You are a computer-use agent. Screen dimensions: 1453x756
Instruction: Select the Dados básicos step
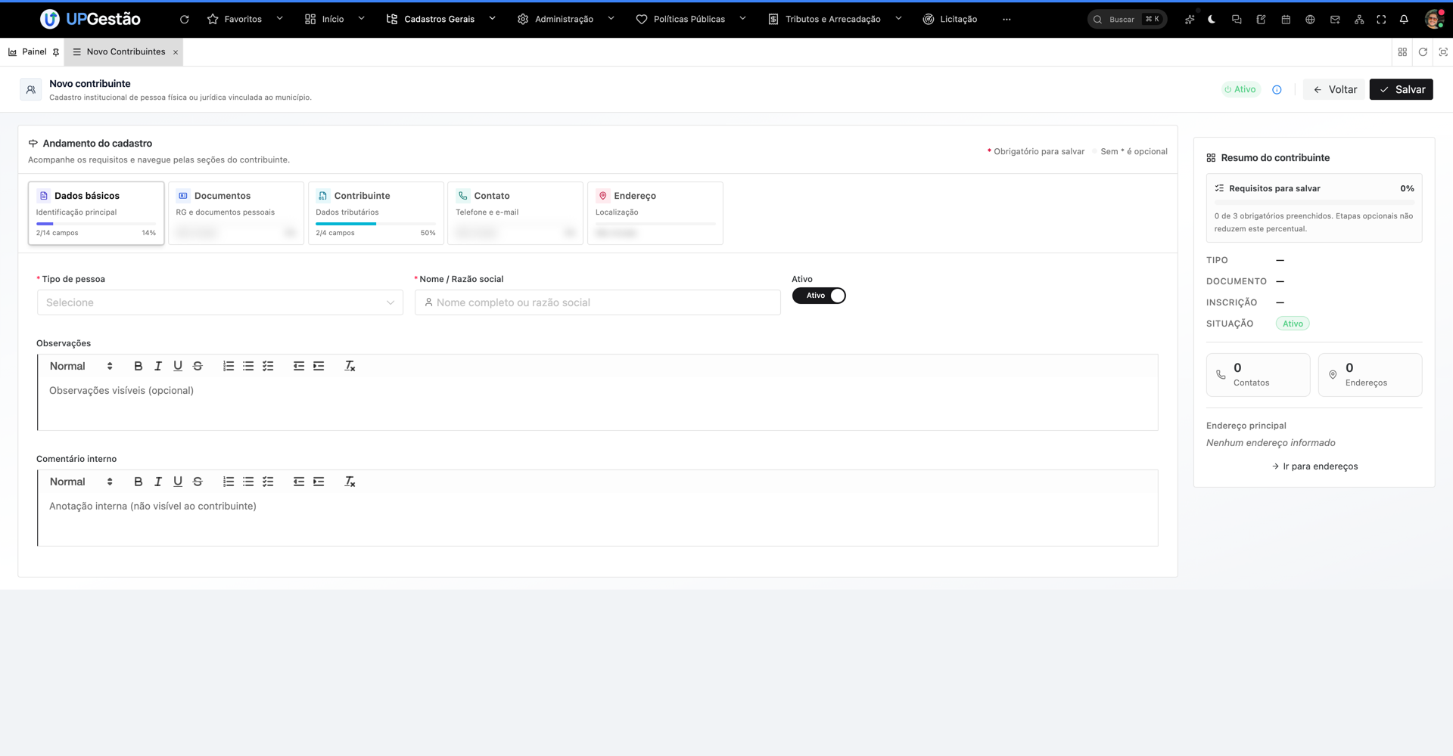tap(96, 213)
